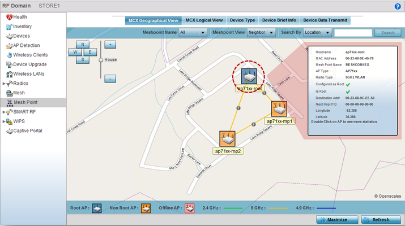405x226 pixels.
Task: Click the STORE1 RF Domain name
Action: pos(49,6)
